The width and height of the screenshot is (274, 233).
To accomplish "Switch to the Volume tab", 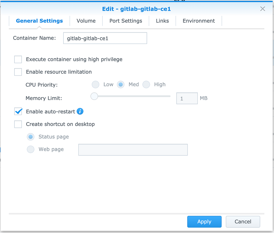I will (x=86, y=21).
